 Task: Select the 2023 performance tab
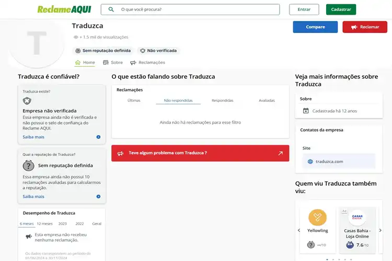click(63, 224)
